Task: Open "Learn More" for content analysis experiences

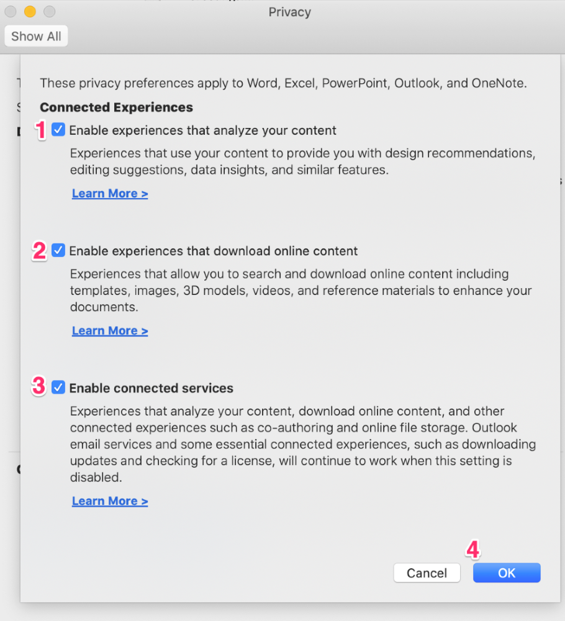Action: point(109,193)
